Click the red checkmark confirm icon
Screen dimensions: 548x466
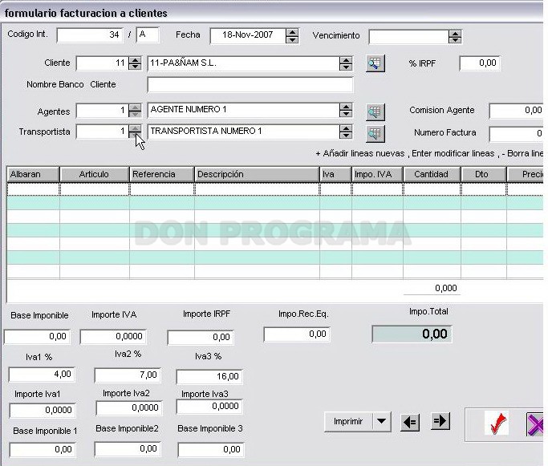pos(497,423)
